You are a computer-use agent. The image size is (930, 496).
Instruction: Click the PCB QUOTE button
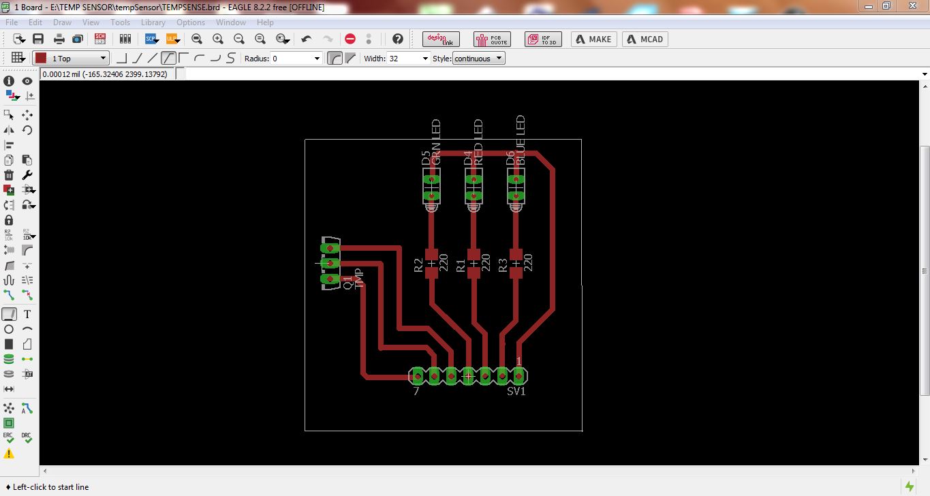492,39
